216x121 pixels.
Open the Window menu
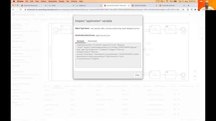point(74,1)
